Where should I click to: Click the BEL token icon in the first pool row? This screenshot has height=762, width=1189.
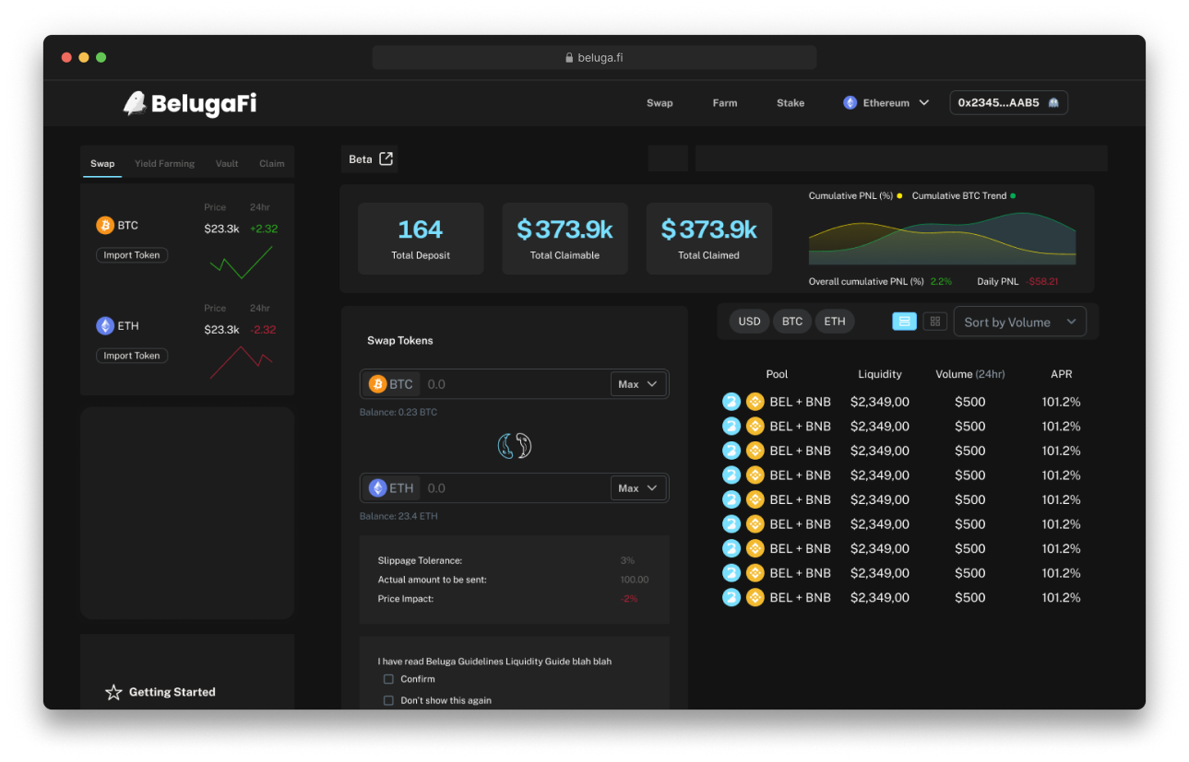click(731, 402)
